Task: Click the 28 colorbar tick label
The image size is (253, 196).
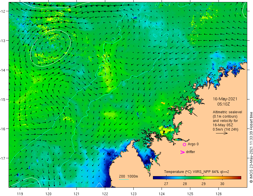Action: coord(185,184)
